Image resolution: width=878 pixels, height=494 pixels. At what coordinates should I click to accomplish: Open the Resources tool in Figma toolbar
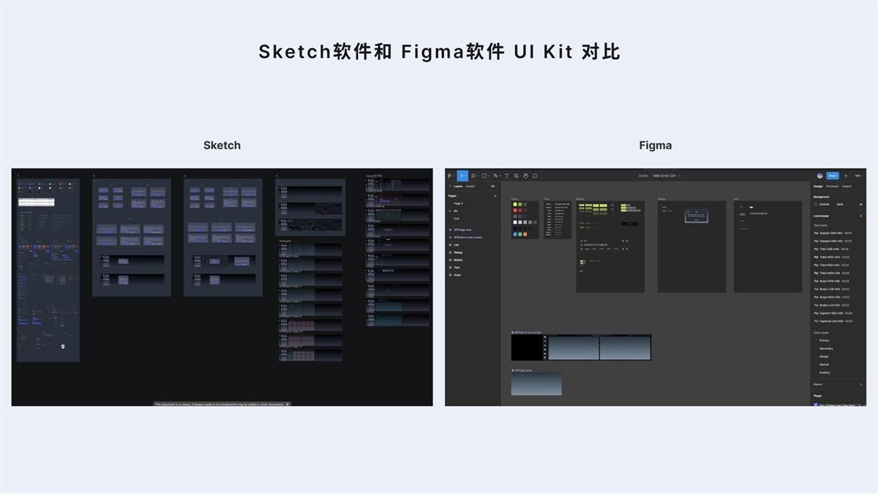click(516, 176)
